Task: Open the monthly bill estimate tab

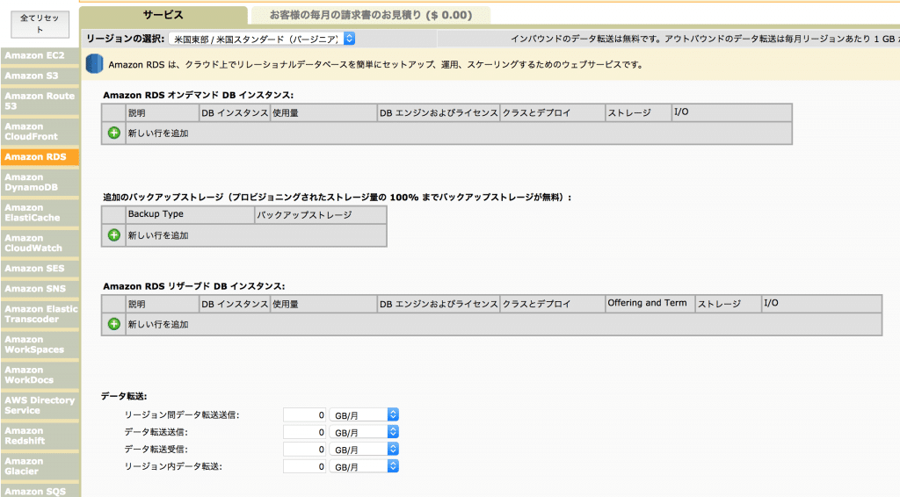Action: pos(371,15)
